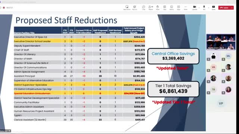Click the muted icon under ML

(x=223, y=59)
